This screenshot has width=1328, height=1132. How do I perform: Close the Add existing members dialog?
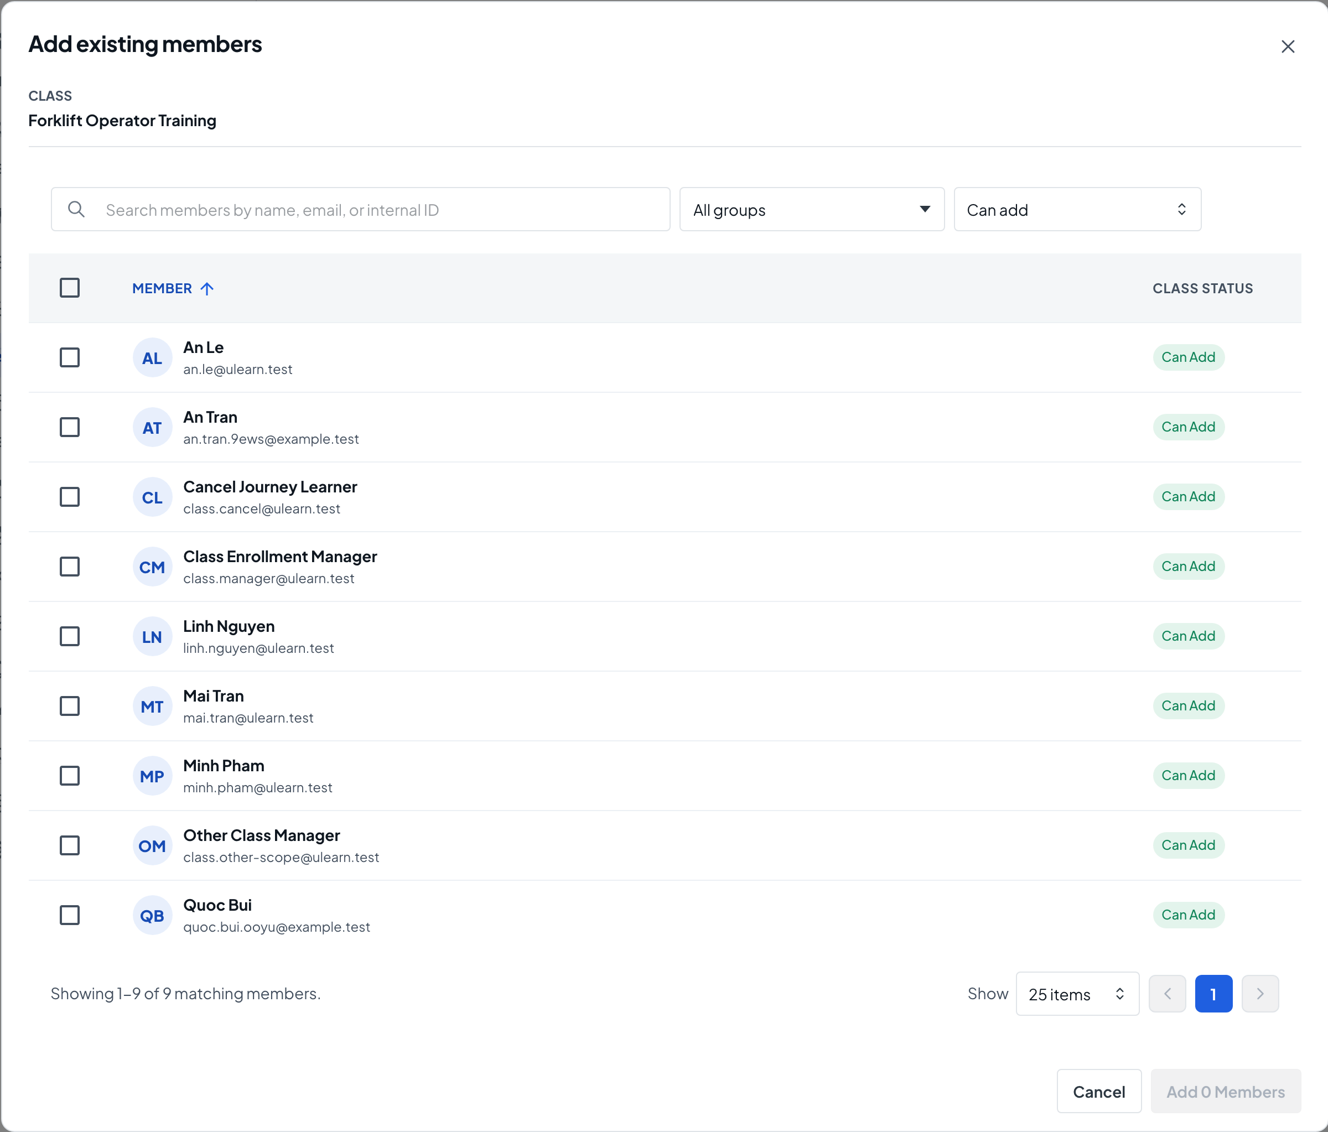(1288, 47)
